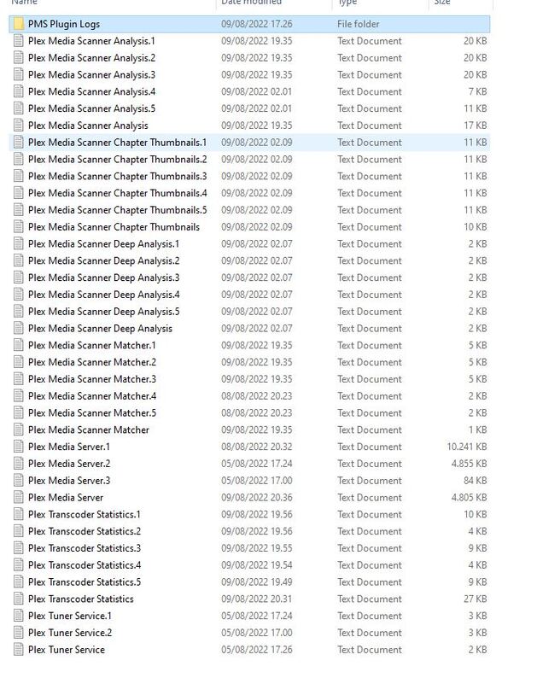The image size is (537, 678).
Task: Select file Plex Media Scanner Deep Analysis.2
Action: point(104,260)
